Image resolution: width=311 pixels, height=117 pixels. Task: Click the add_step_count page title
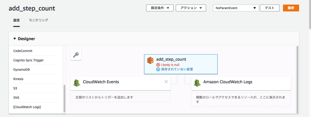[32, 8]
